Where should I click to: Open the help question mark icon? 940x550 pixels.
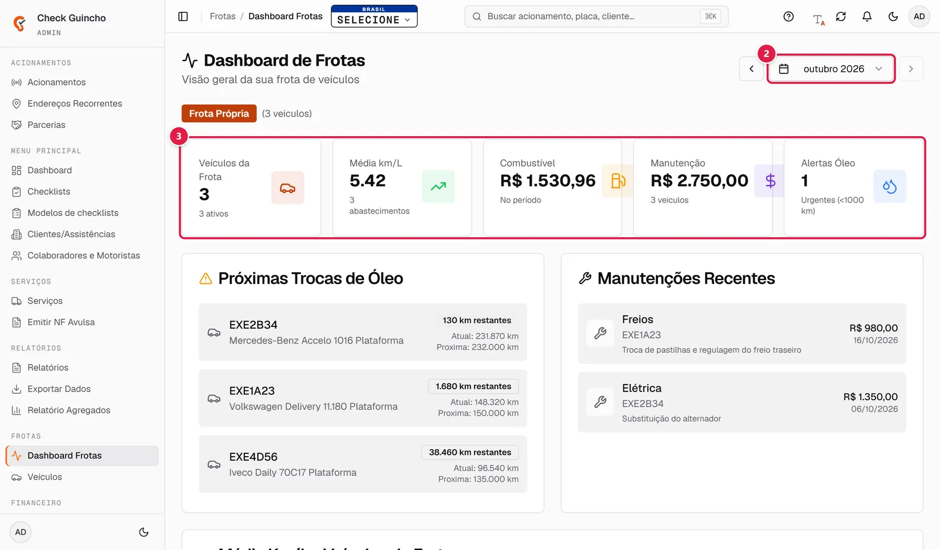point(788,16)
